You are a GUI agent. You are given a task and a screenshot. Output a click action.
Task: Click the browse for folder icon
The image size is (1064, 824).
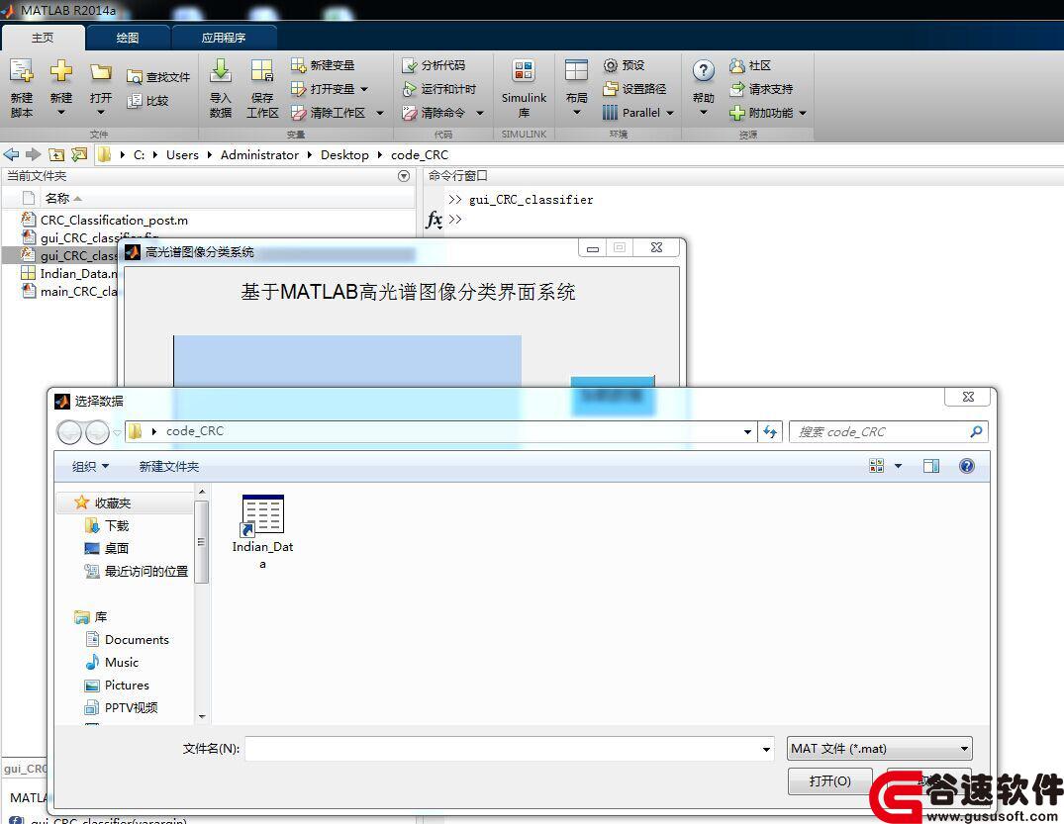pos(79,154)
